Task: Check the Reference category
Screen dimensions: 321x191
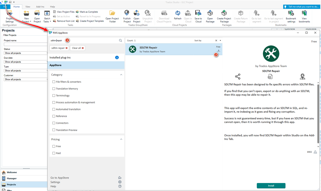Action: (x=54, y=116)
